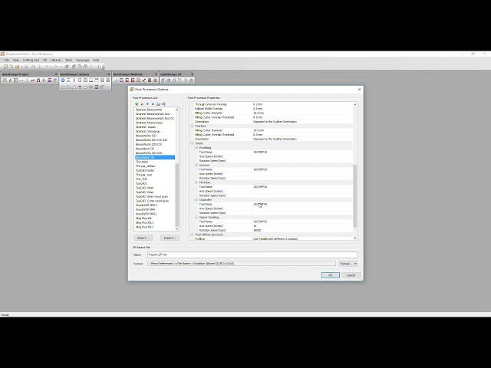Click the scroll down arrow of properties panel

(x=354, y=238)
